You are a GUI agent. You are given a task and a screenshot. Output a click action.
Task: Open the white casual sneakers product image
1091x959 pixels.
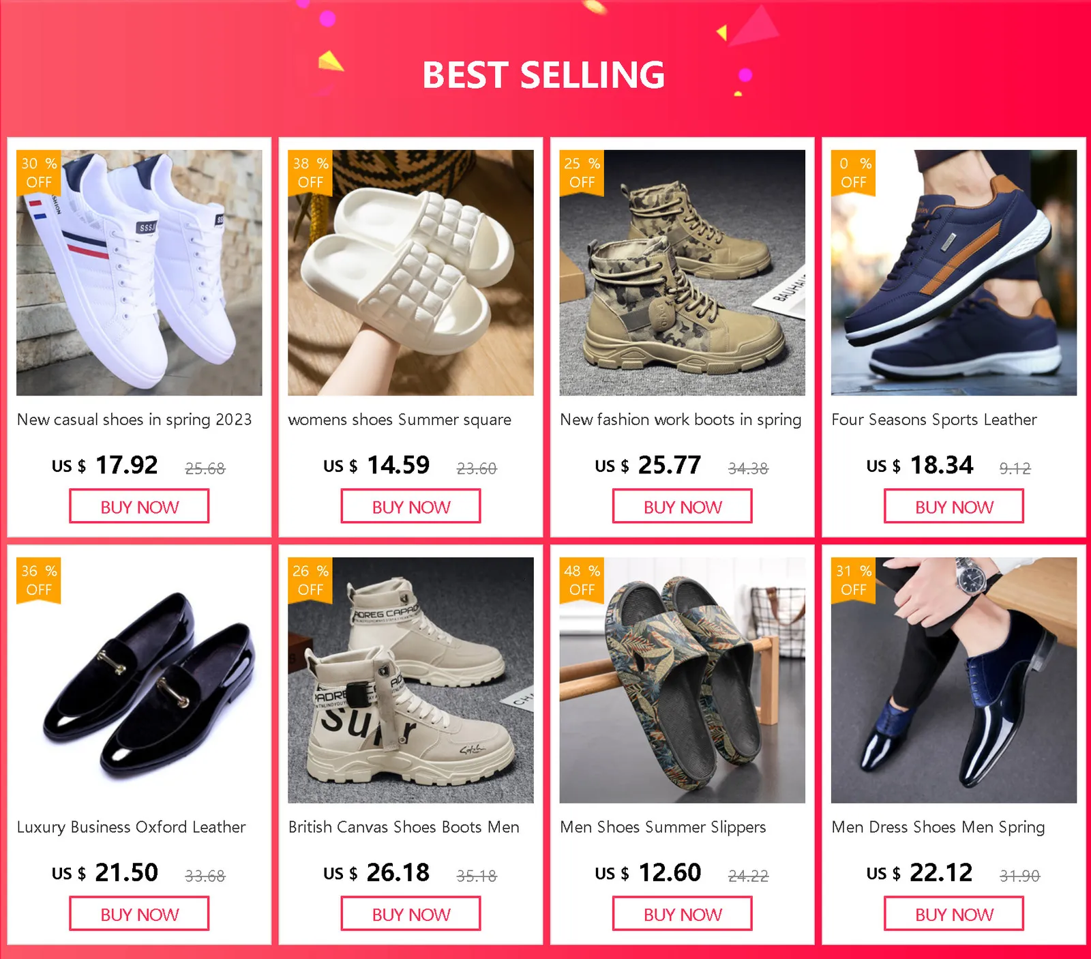[x=139, y=273]
